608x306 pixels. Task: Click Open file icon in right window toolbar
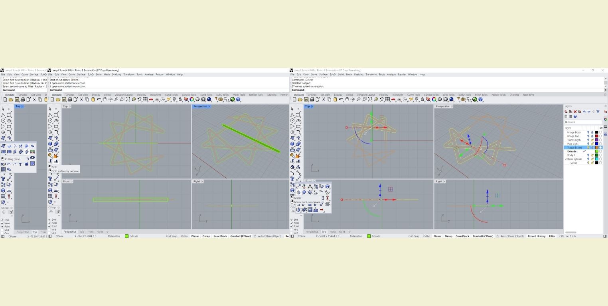(300, 100)
